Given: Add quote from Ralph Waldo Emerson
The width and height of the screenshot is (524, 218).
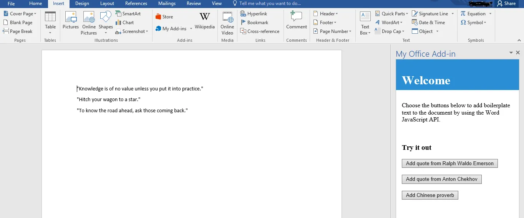Looking at the screenshot, I should pos(450,164).
